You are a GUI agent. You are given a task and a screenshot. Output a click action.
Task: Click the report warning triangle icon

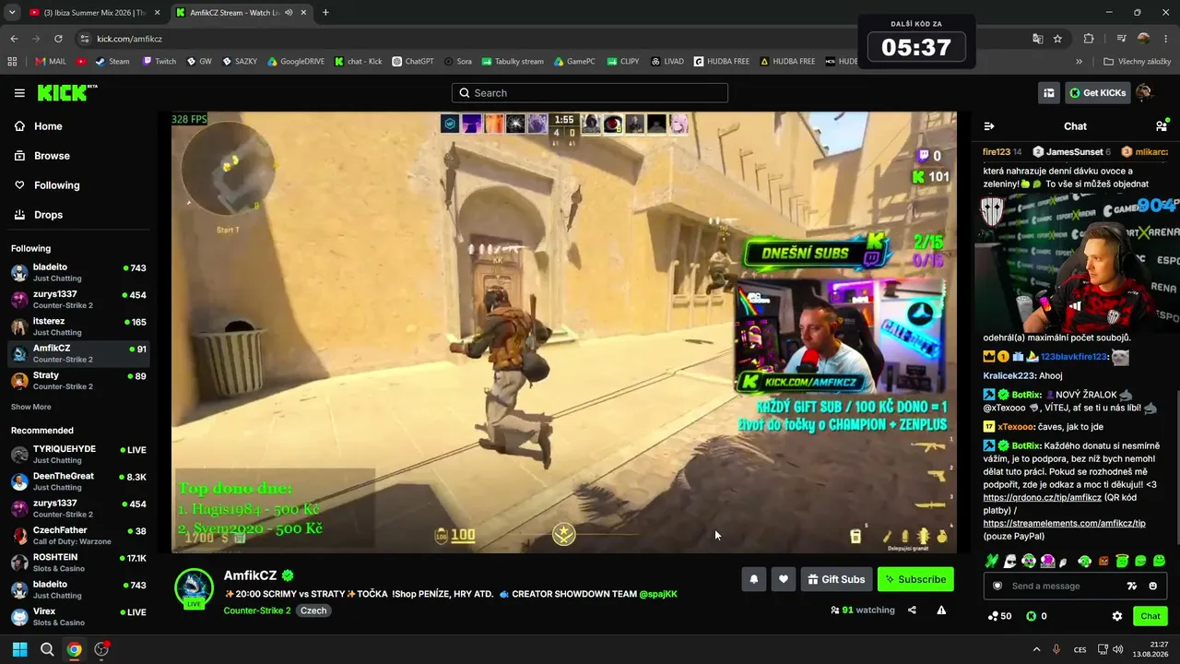(x=941, y=610)
